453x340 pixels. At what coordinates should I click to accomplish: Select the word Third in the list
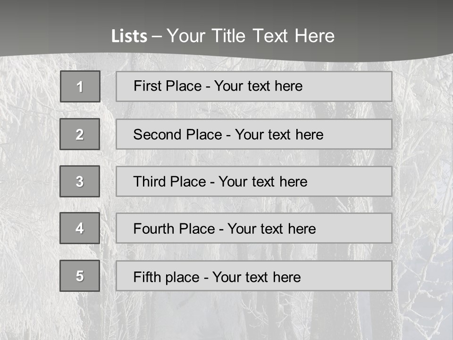click(149, 181)
